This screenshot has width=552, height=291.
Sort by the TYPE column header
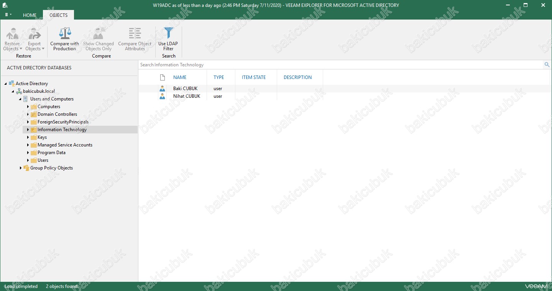219,77
